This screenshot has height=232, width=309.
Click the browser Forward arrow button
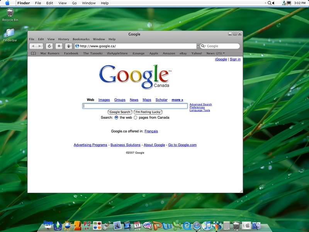tap(40, 46)
